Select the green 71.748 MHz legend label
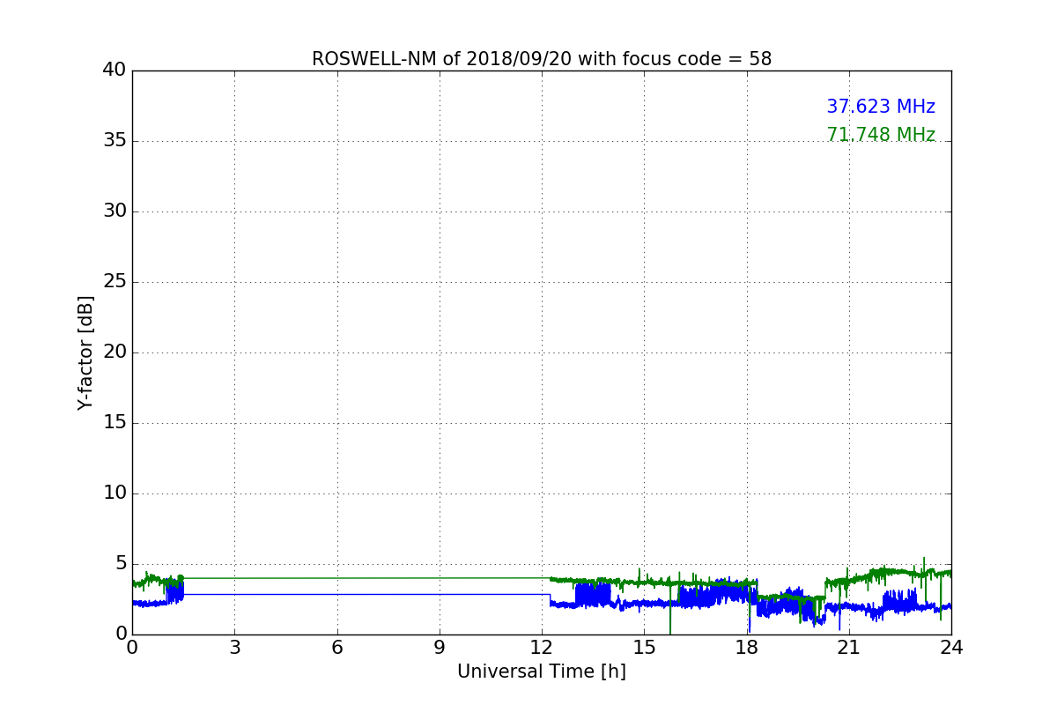 pyautogui.click(x=881, y=135)
